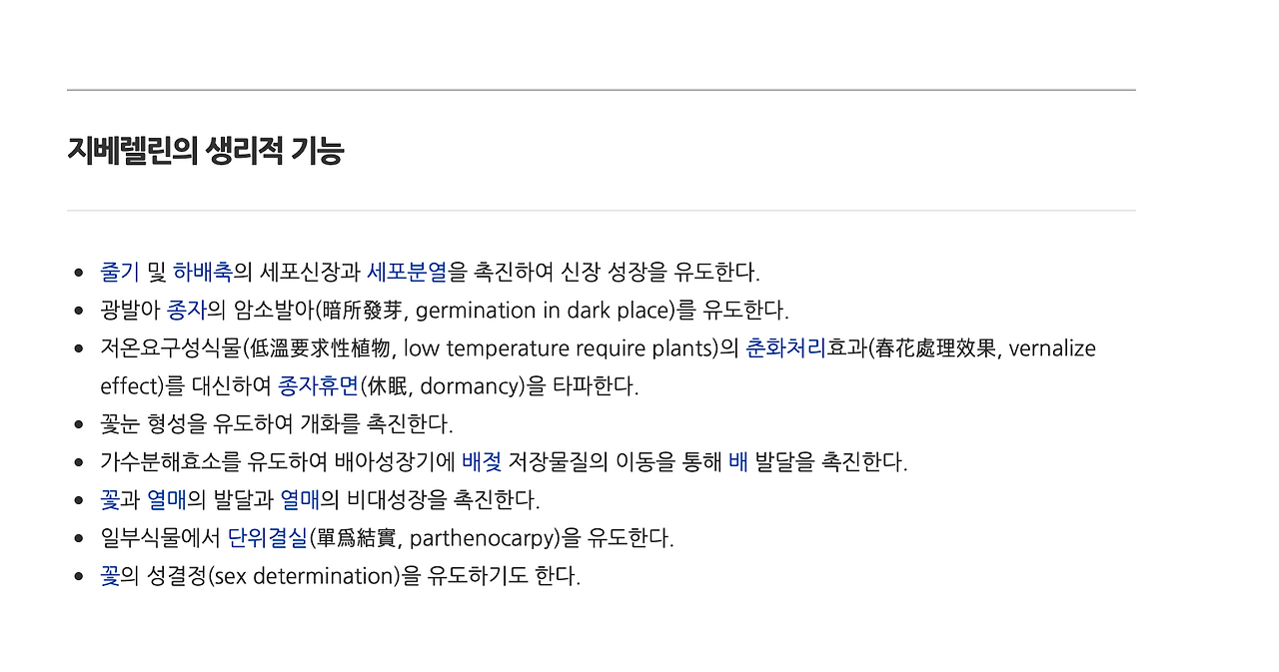Click the phrase low temperature require plants

tap(558, 348)
